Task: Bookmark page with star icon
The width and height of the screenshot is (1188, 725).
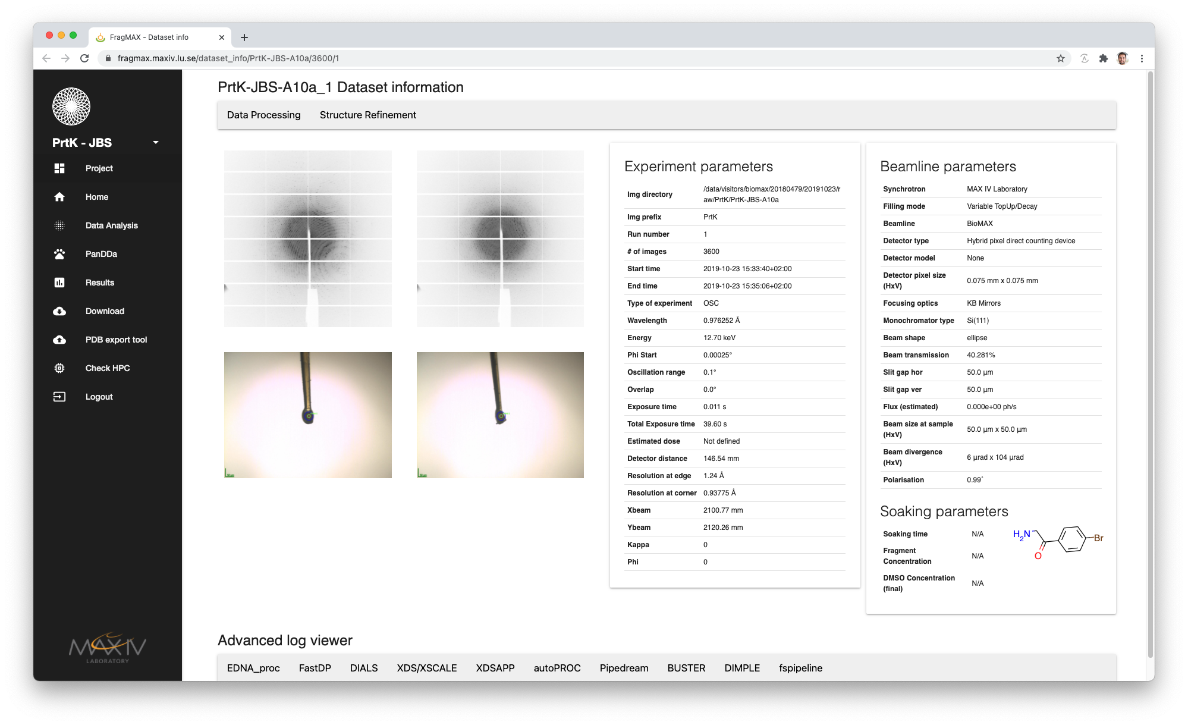Action: click(1060, 58)
